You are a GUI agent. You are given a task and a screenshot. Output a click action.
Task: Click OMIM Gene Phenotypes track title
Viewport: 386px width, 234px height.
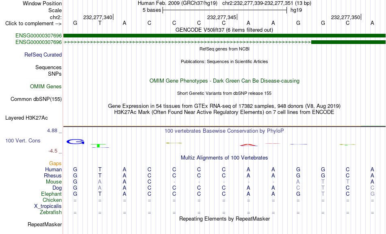(x=224, y=81)
